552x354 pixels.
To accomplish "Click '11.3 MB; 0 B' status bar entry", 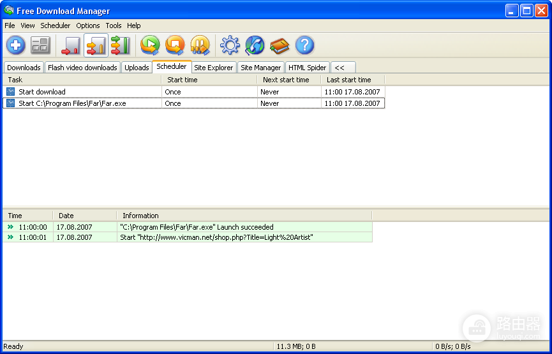I will click(x=296, y=346).
